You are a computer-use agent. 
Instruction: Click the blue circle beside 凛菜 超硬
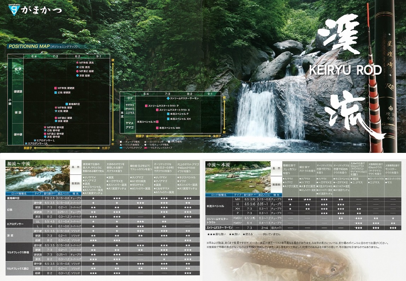coord(77,75)
